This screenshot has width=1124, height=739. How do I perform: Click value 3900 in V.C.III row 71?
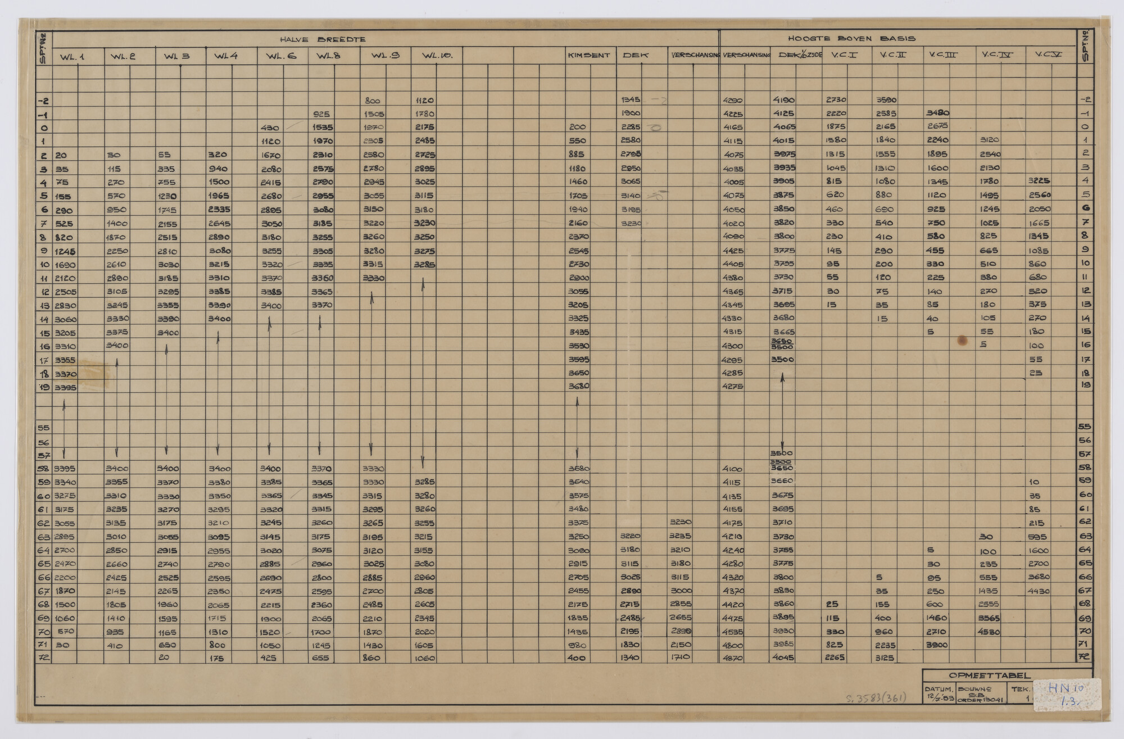(937, 645)
